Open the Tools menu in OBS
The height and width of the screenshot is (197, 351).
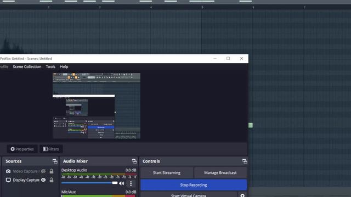(50, 67)
